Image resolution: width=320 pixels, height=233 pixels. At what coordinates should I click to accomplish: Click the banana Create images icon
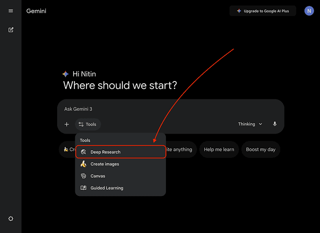83,164
